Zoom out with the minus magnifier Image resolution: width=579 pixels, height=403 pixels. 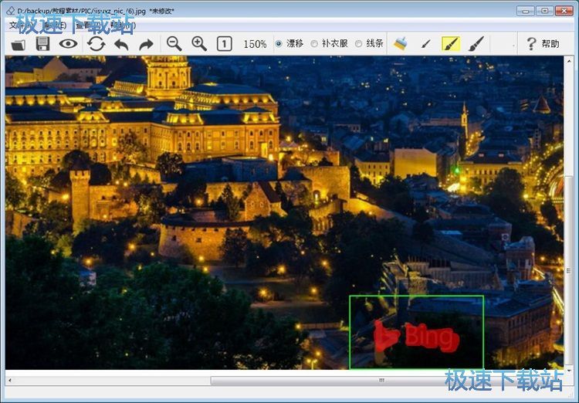(174, 44)
